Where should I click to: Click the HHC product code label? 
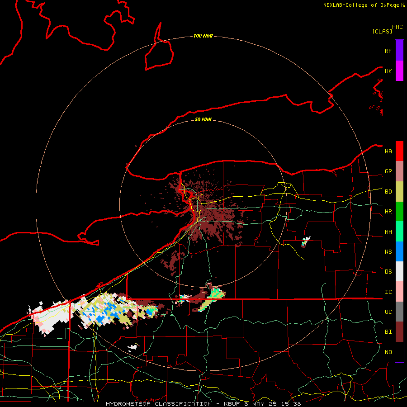pos(398,27)
